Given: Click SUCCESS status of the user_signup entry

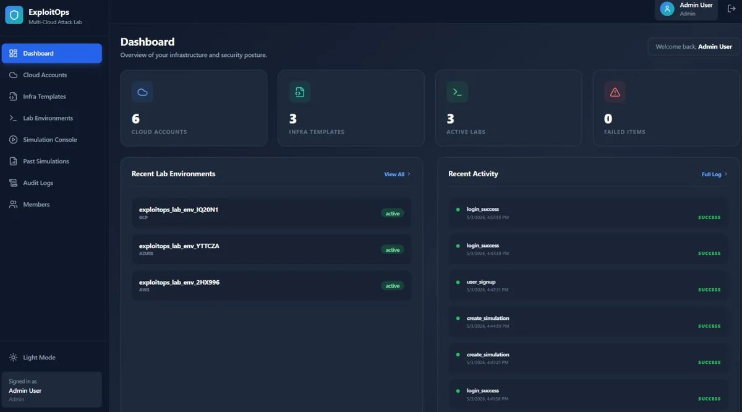Looking at the screenshot, I should pyautogui.click(x=709, y=290).
